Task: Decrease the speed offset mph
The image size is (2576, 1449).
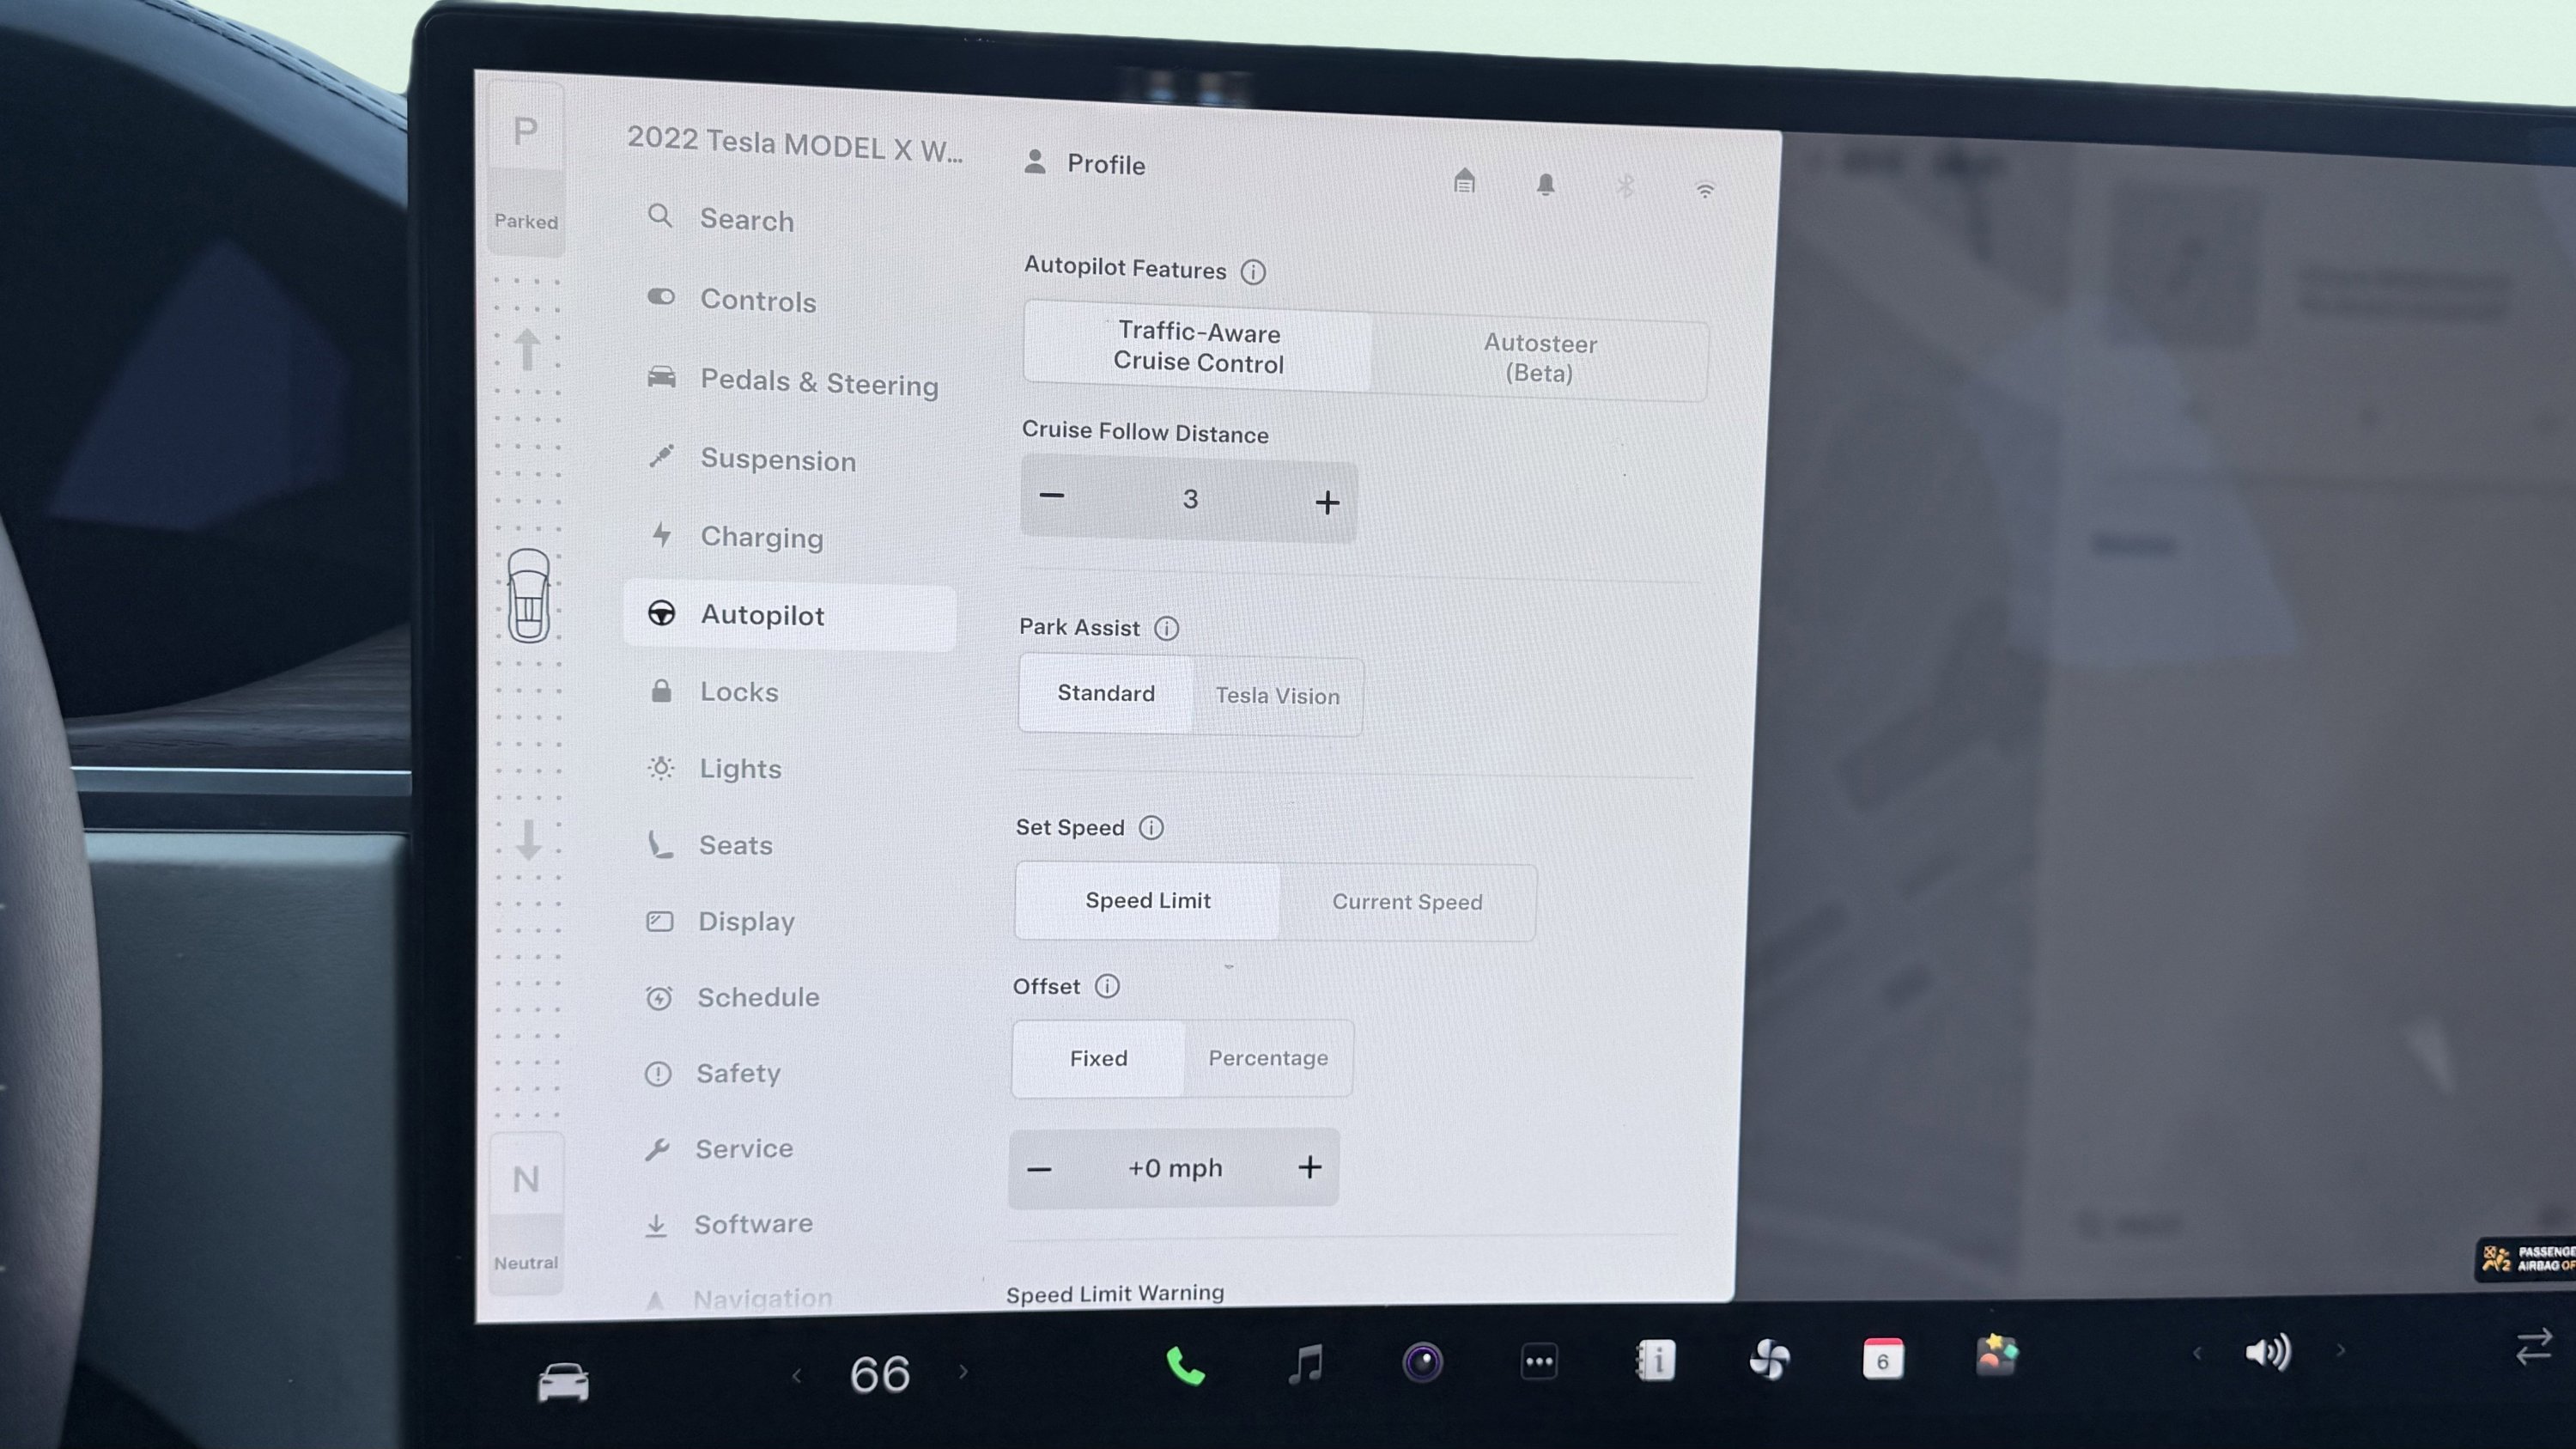Action: coord(1040,1169)
